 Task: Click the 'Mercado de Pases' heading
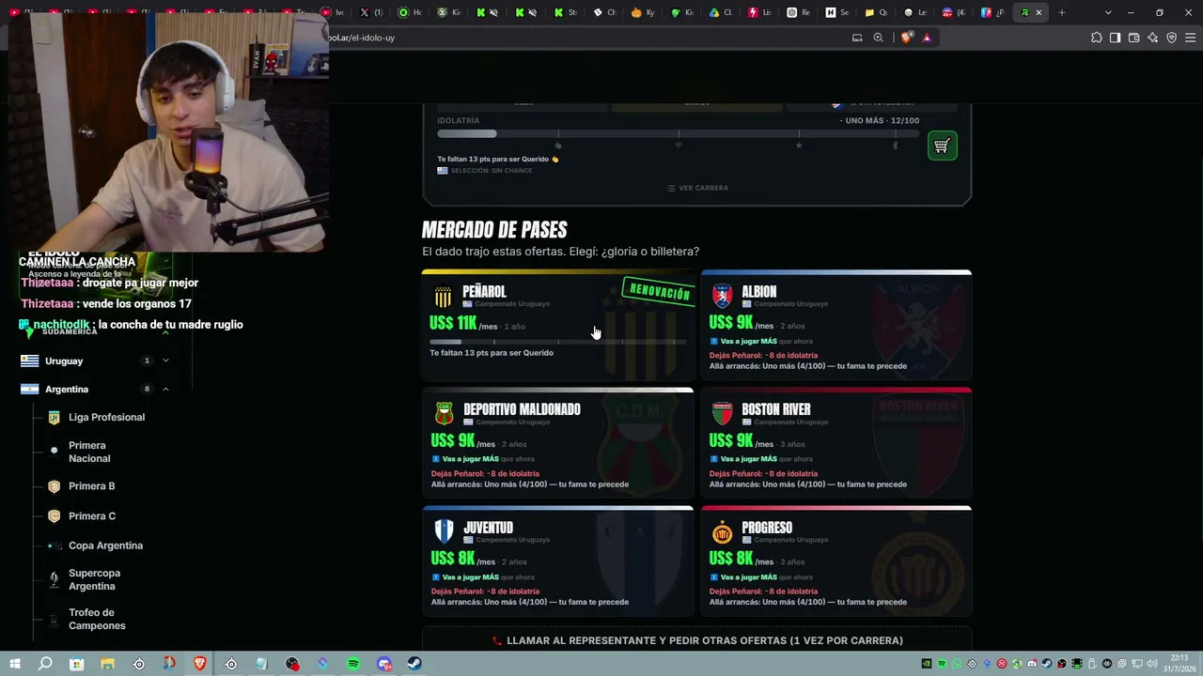[x=494, y=230]
